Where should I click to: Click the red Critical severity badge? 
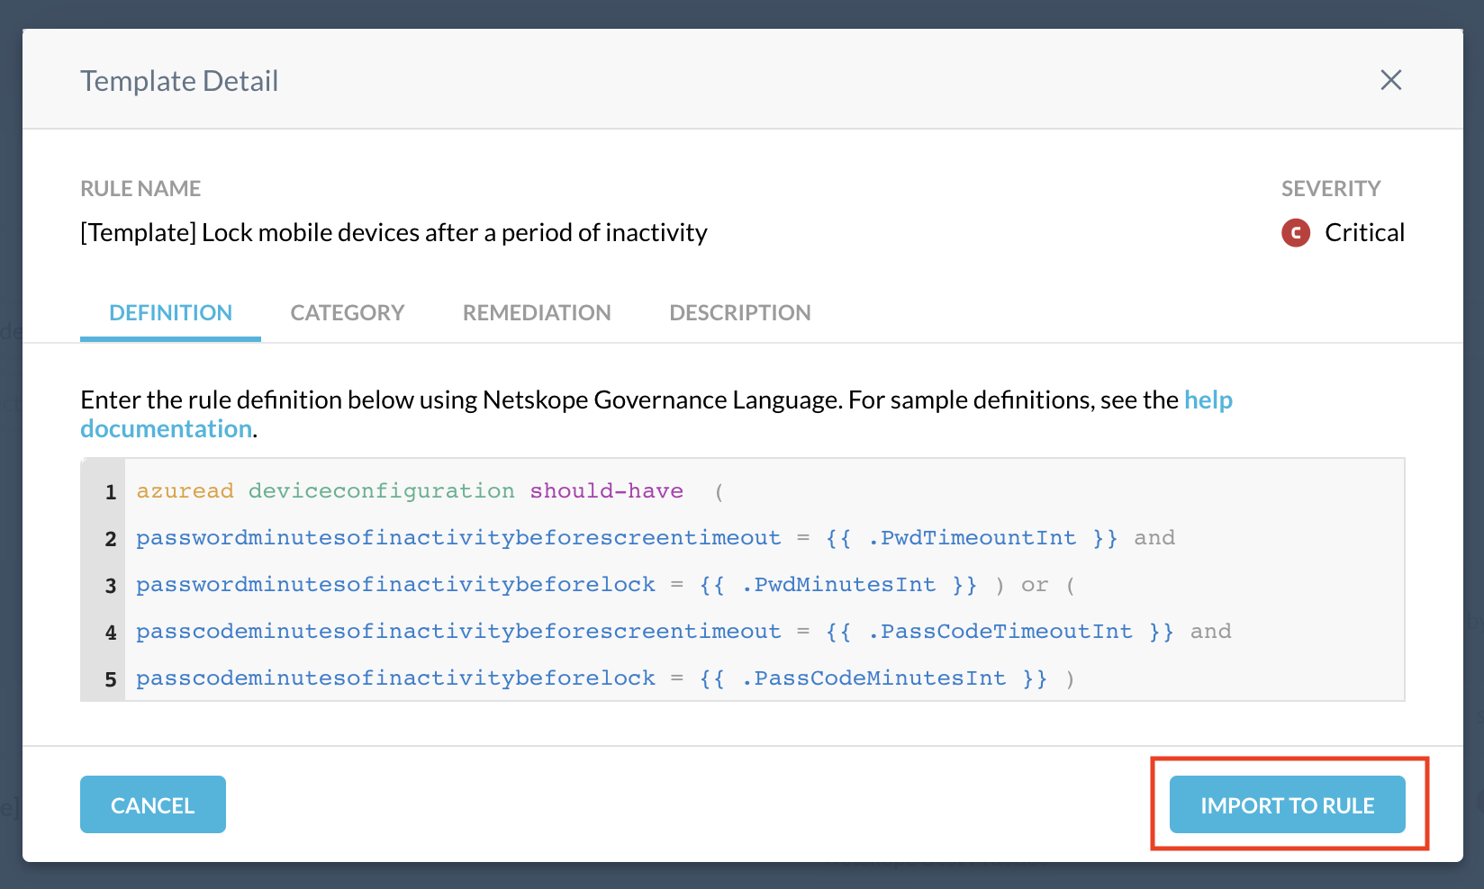(x=1295, y=232)
